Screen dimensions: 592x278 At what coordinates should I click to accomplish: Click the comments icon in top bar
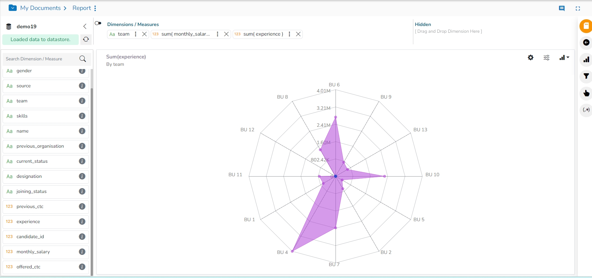pyautogui.click(x=562, y=9)
